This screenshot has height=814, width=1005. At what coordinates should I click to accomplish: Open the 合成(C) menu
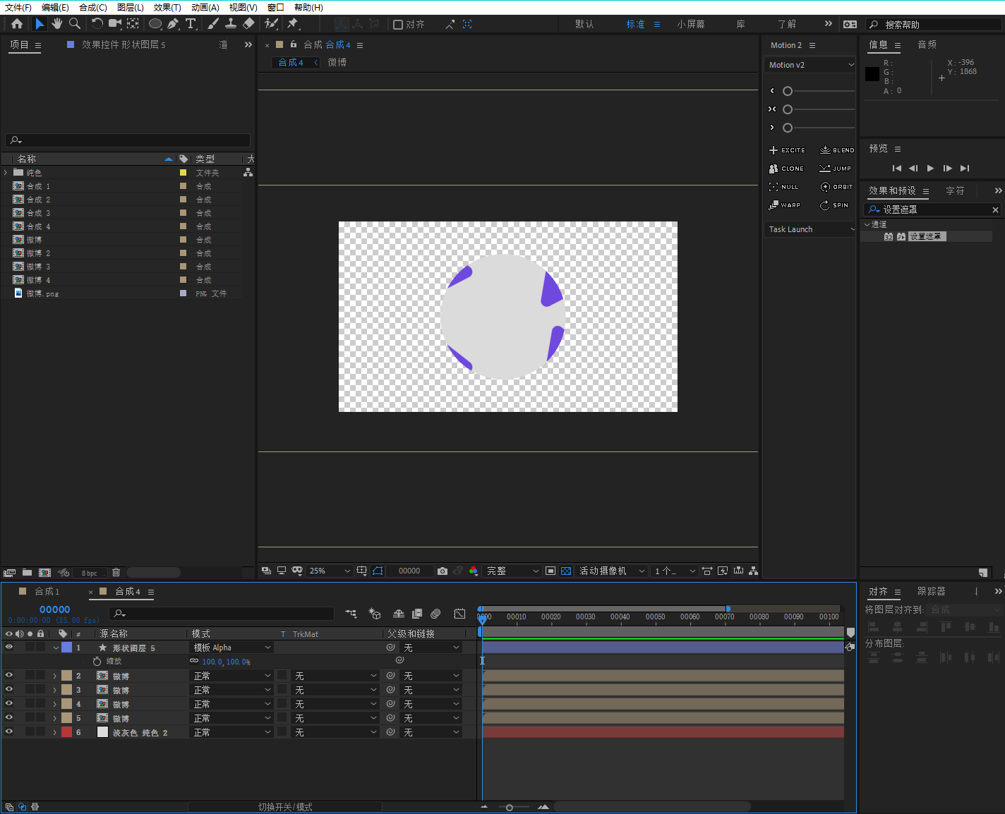[x=93, y=7]
